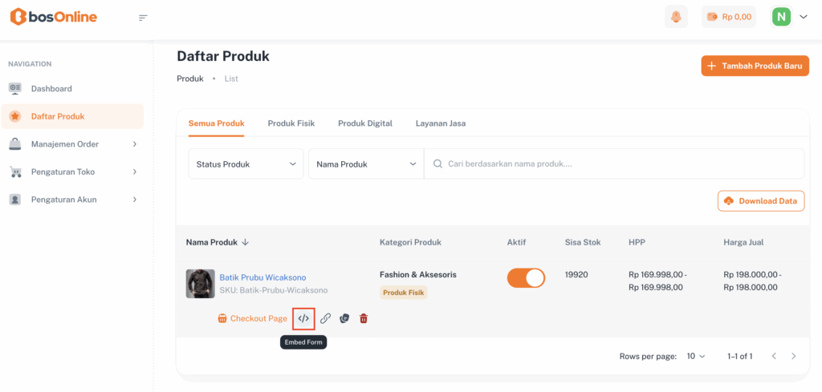The width and height of the screenshot is (822, 392).
Task: Switch to the Produk Fisik tab
Action: [x=291, y=123]
